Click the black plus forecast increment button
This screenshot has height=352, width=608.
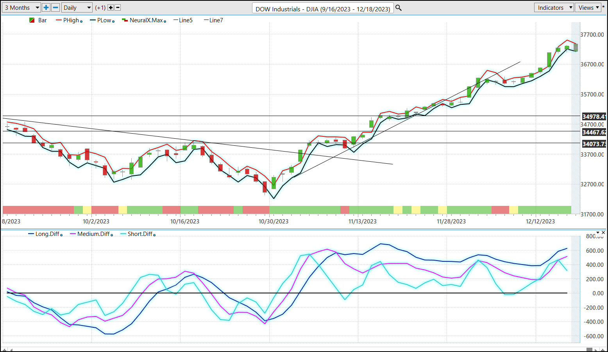coord(111,7)
